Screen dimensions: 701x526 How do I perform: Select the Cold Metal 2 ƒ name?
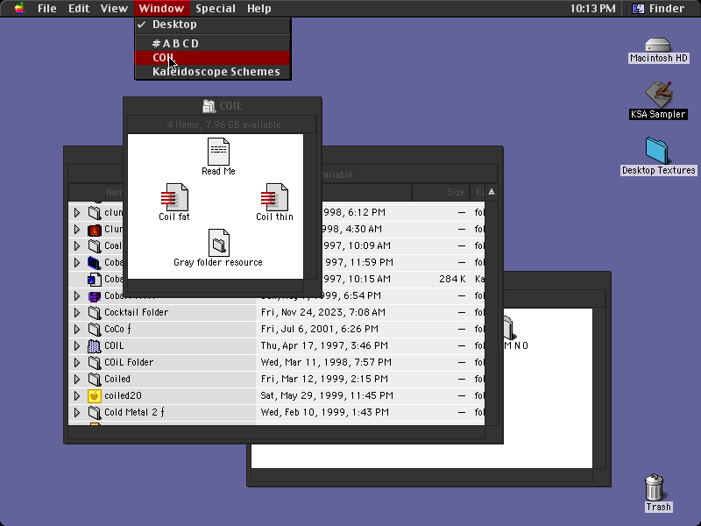point(134,412)
